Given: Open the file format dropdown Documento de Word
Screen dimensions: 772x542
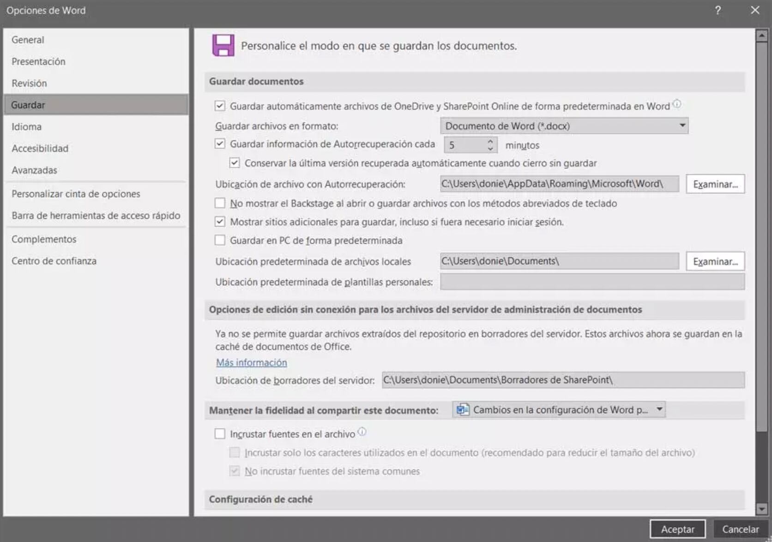Looking at the screenshot, I should point(564,126).
